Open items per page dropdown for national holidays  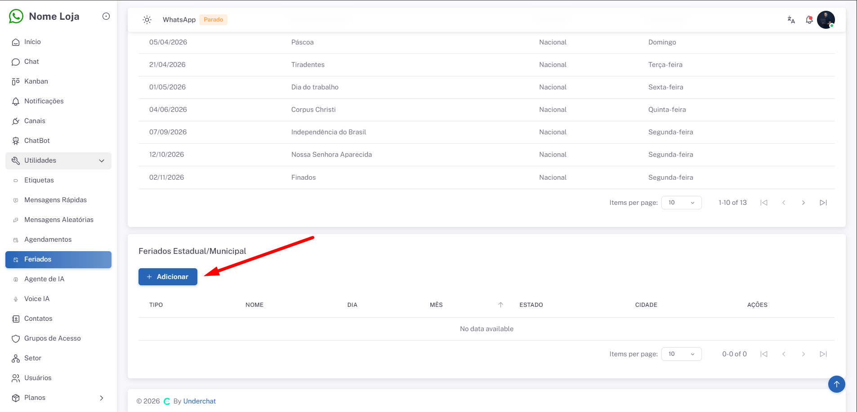[681, 203]
